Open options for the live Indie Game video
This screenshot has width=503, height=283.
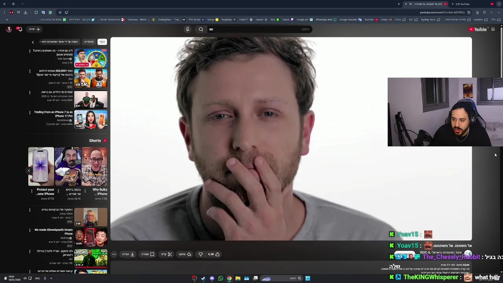29,51
